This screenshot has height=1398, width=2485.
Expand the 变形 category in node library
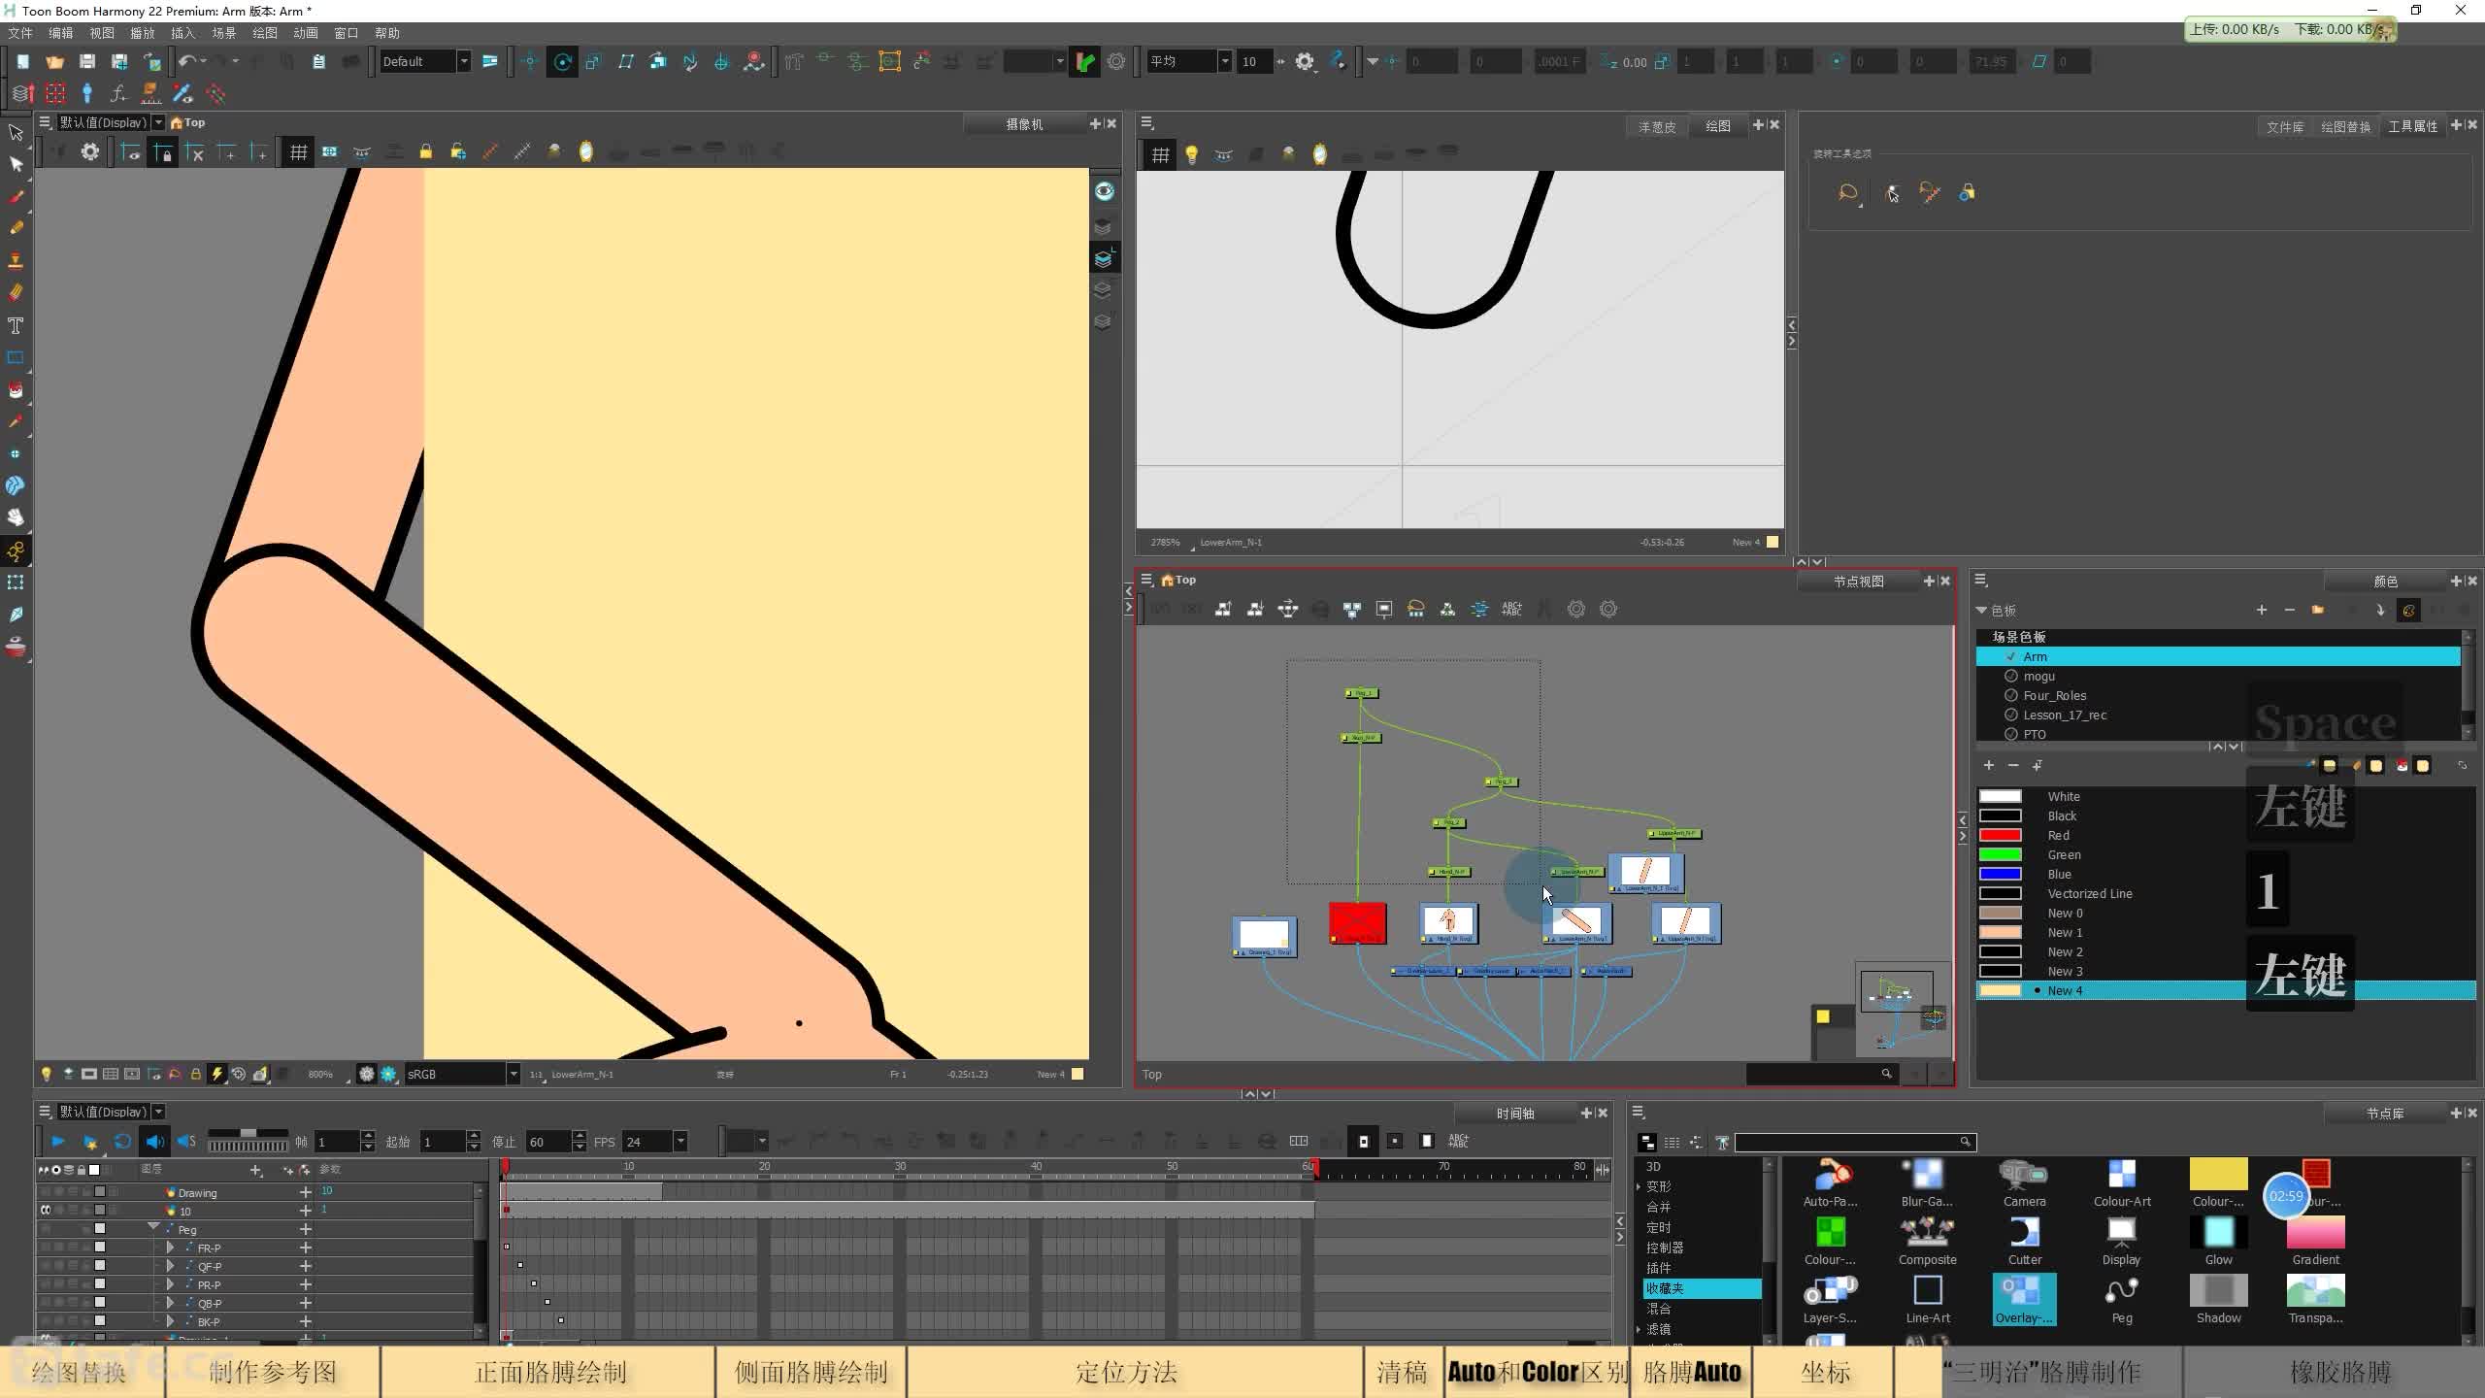pos(1639,1186)
